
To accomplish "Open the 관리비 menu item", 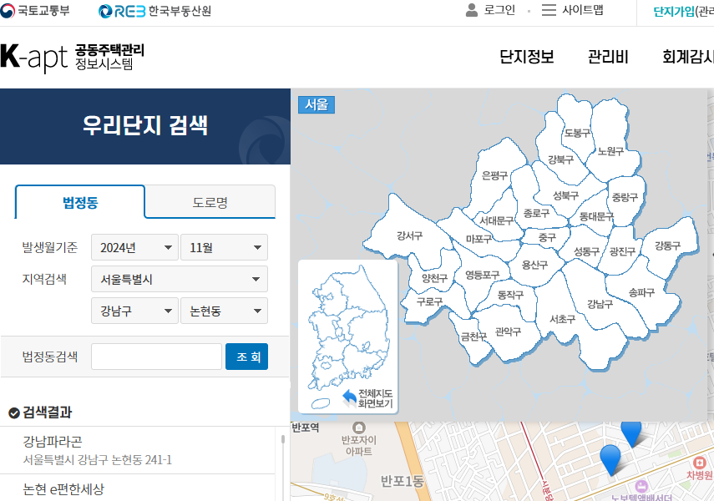I will [x=608, y=58].
